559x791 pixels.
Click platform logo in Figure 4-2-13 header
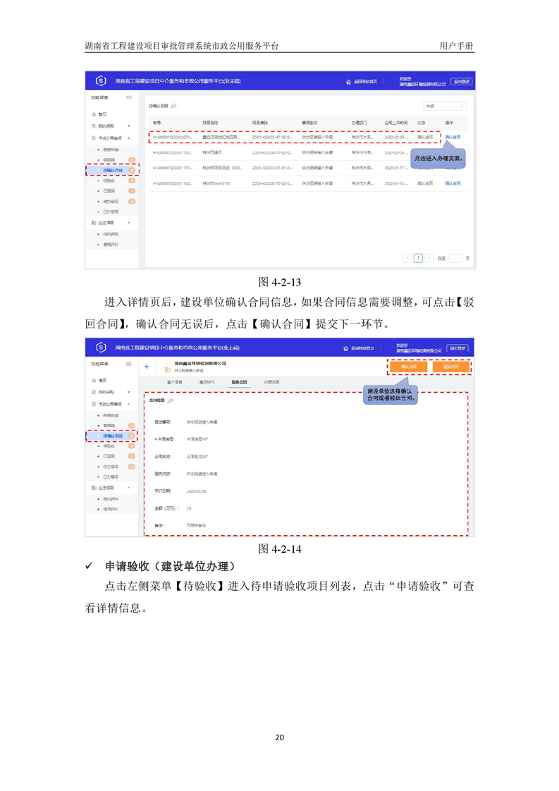coord(101,80)
